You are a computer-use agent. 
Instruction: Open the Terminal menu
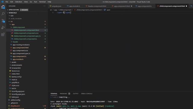42,2
